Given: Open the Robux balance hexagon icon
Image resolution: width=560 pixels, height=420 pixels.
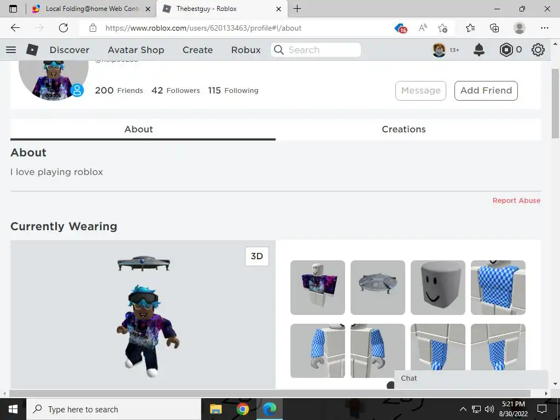Looking at the screenshot, I should [506, 50].
